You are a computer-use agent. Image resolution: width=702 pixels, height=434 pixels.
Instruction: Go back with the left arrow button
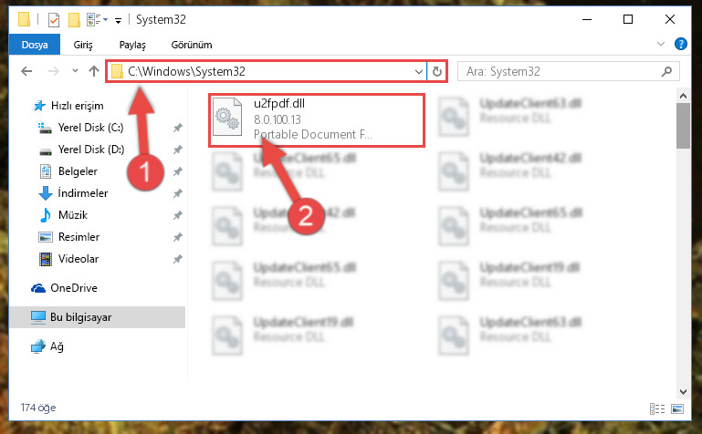(26, 71)
